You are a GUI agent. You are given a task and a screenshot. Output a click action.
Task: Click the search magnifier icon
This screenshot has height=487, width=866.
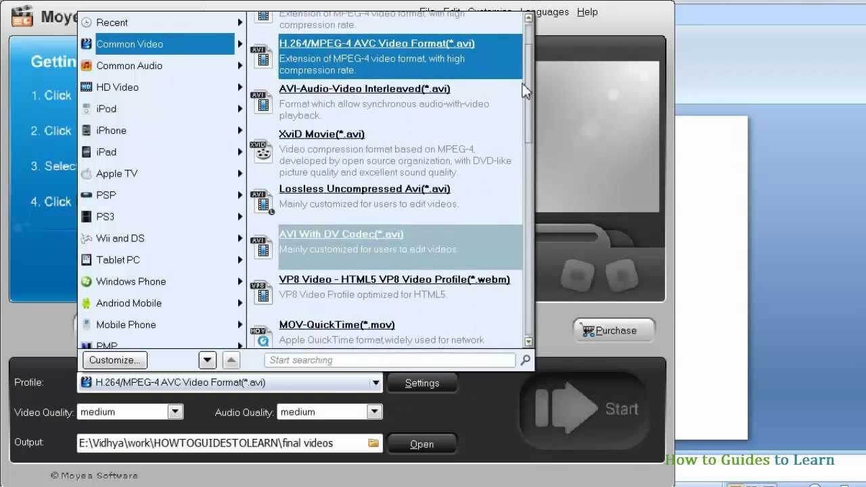525,361
